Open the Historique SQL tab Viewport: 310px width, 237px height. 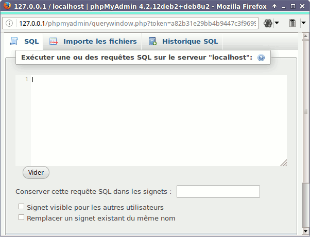click(182, 42)
